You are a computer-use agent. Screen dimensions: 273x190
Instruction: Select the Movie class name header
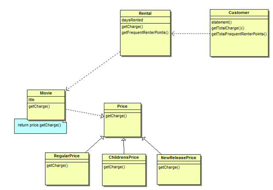(x=46, y=93)
